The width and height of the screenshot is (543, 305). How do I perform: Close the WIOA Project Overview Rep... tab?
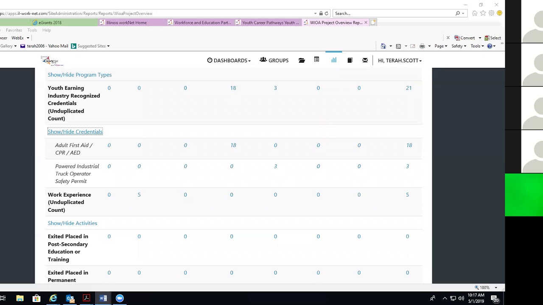tap(366, 23)
